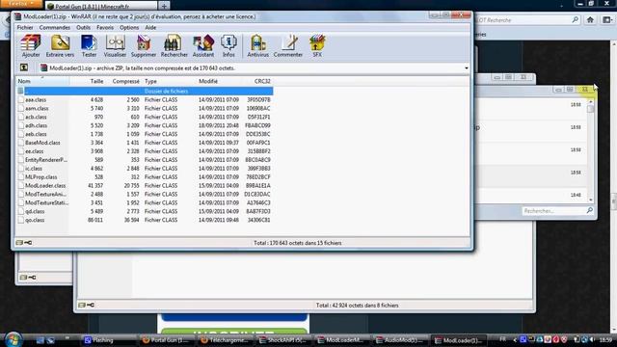
Task: Click the Supprimer toolbar icon
Action: [x=144, y=46]
